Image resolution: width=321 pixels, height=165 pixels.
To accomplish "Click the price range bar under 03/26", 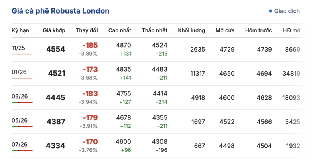I will click(22, 102).
